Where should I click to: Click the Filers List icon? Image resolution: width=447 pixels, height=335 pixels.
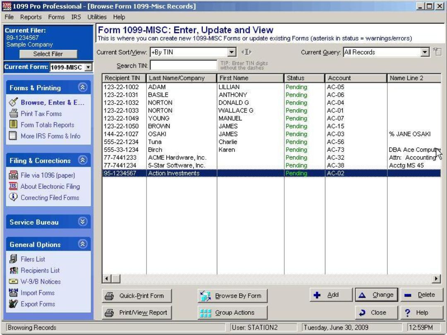point(13,258)
